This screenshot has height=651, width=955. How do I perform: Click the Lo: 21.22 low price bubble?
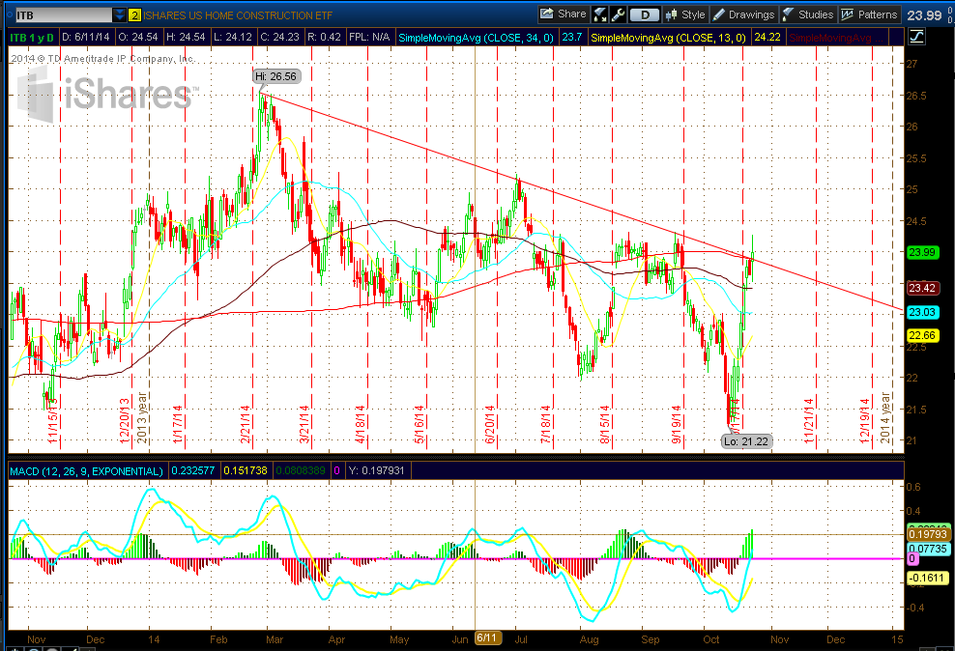[x=746, y=441]
